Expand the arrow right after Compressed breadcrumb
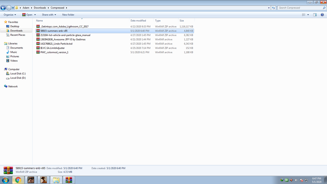327x184 pixels. (66, 8)
